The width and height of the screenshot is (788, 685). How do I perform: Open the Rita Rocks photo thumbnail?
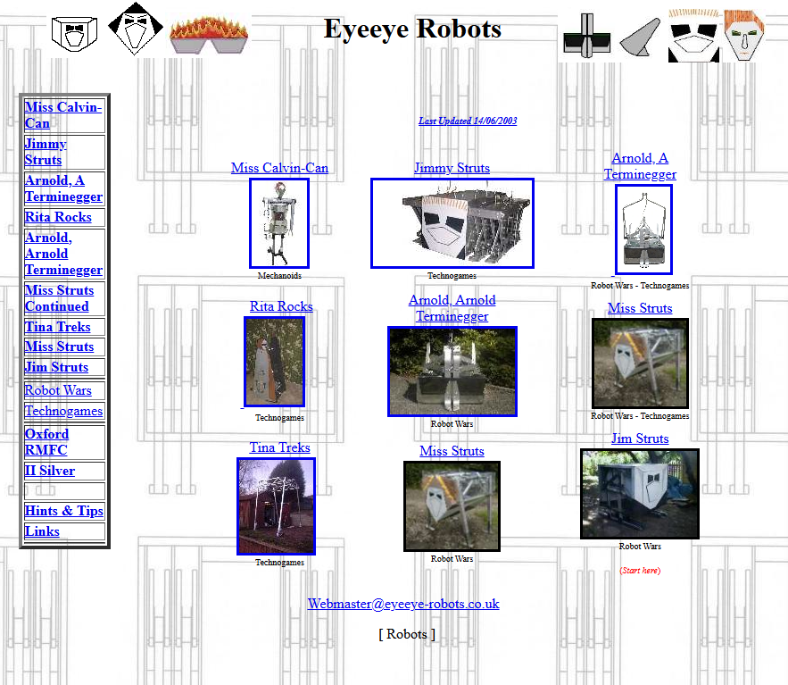click(274, 362)
